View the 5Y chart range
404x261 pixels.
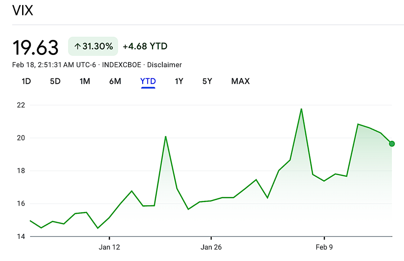[207, 81]
